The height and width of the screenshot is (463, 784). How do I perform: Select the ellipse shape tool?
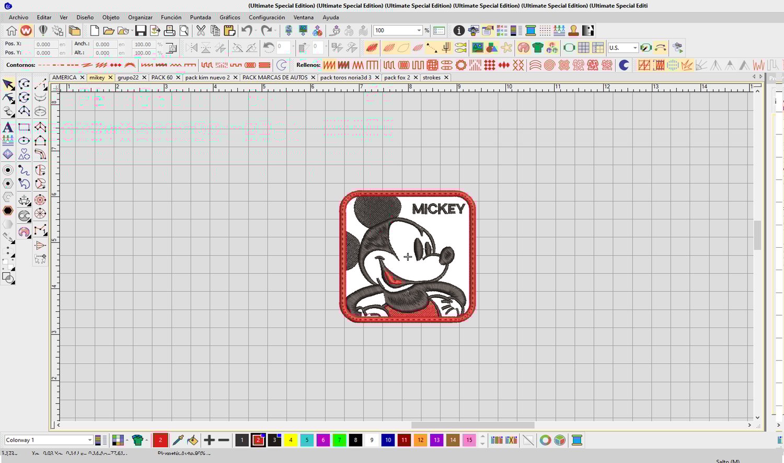point(24,141)
